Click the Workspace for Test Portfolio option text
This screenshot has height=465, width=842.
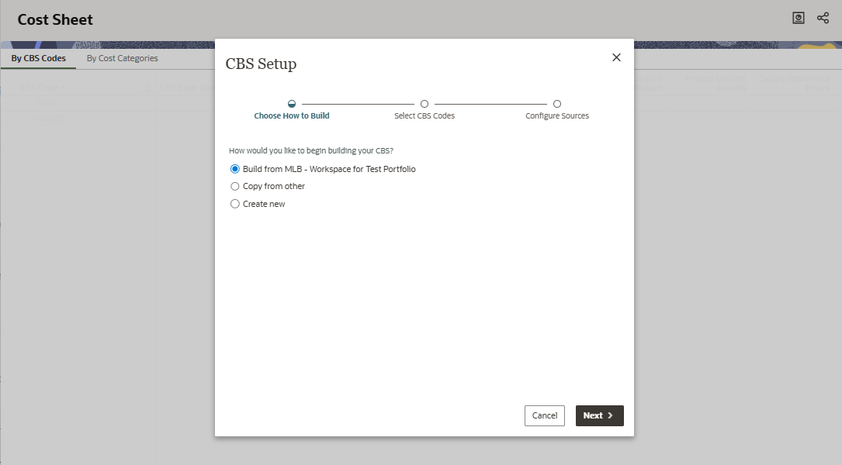pos(362,169)
